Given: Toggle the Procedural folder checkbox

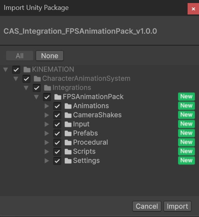Looking at the screenshot, I should tap(57, 143).
